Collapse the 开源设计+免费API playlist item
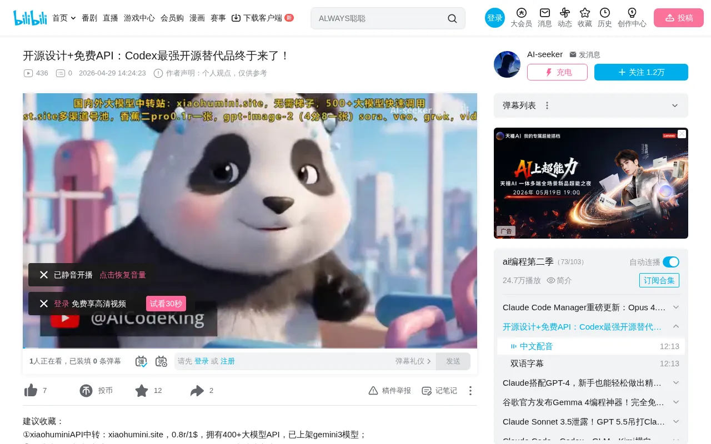This screenshot has width=711, height=444. [676, 326]
